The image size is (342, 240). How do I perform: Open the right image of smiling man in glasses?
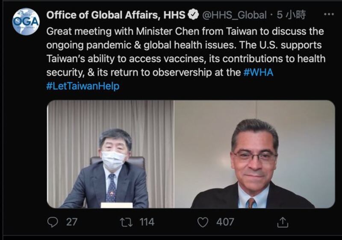(x=254, y=154)
